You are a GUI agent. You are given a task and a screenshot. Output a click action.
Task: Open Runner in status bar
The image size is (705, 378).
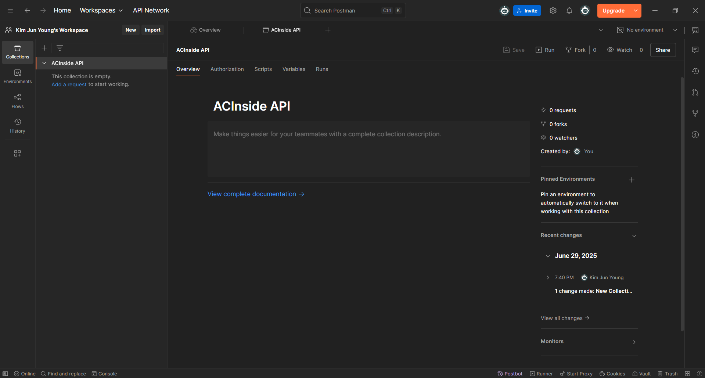point(541,374)
